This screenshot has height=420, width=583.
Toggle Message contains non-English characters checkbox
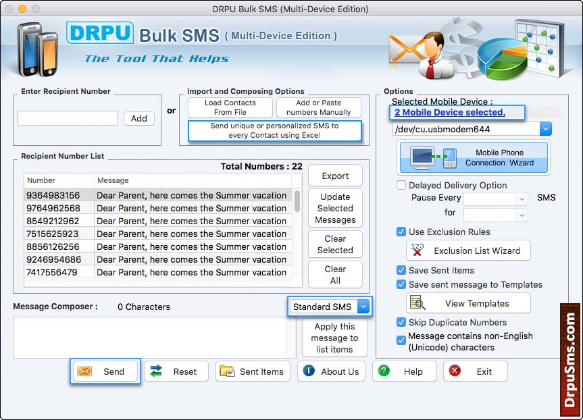pyautogui.click(x=401, y=340)
